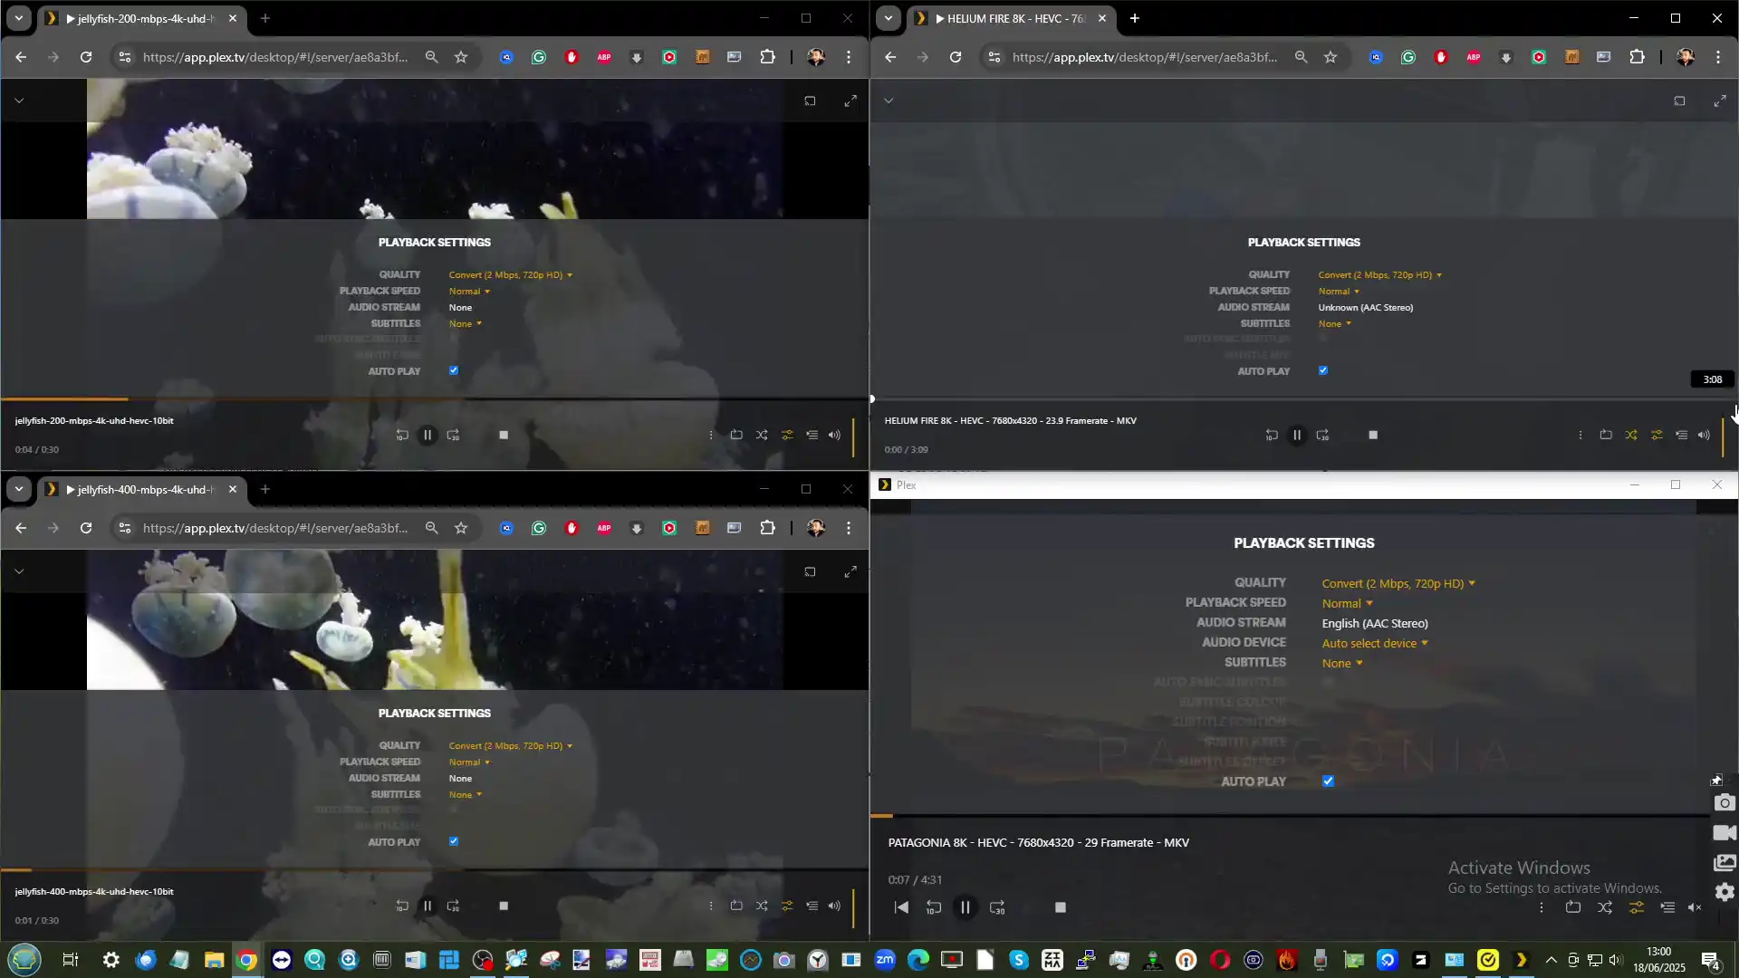This screenshot has width=1739, height=978.
Task: Unmute audio in PATAGONIA Plex player
Action: [x=1695, y=907]
